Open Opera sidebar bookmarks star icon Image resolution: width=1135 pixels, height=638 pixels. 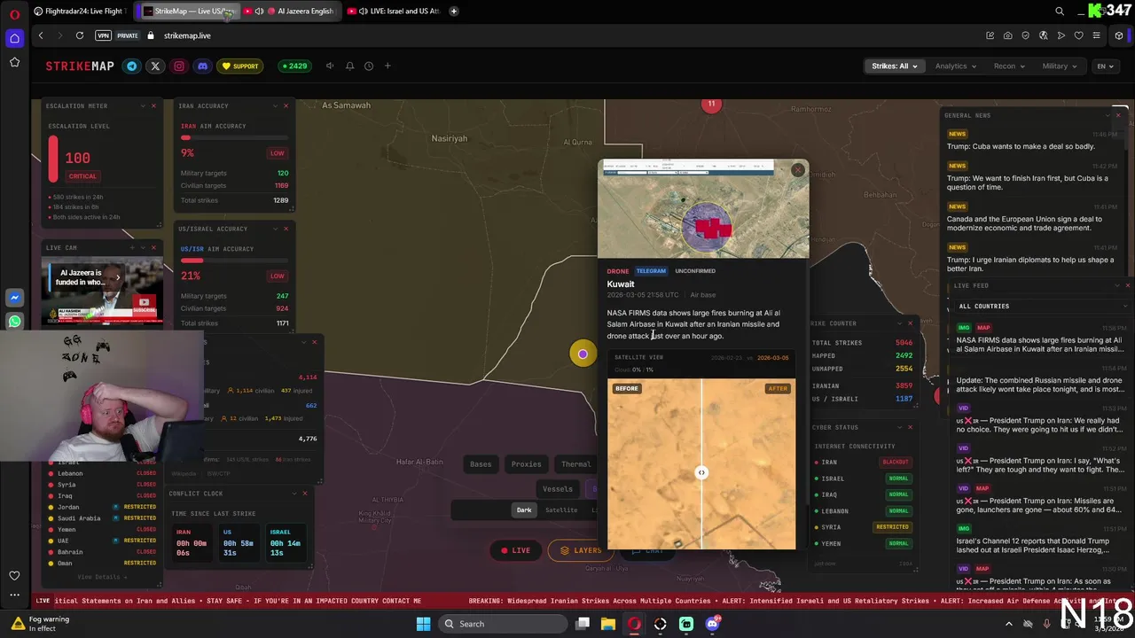coord(14,62)
